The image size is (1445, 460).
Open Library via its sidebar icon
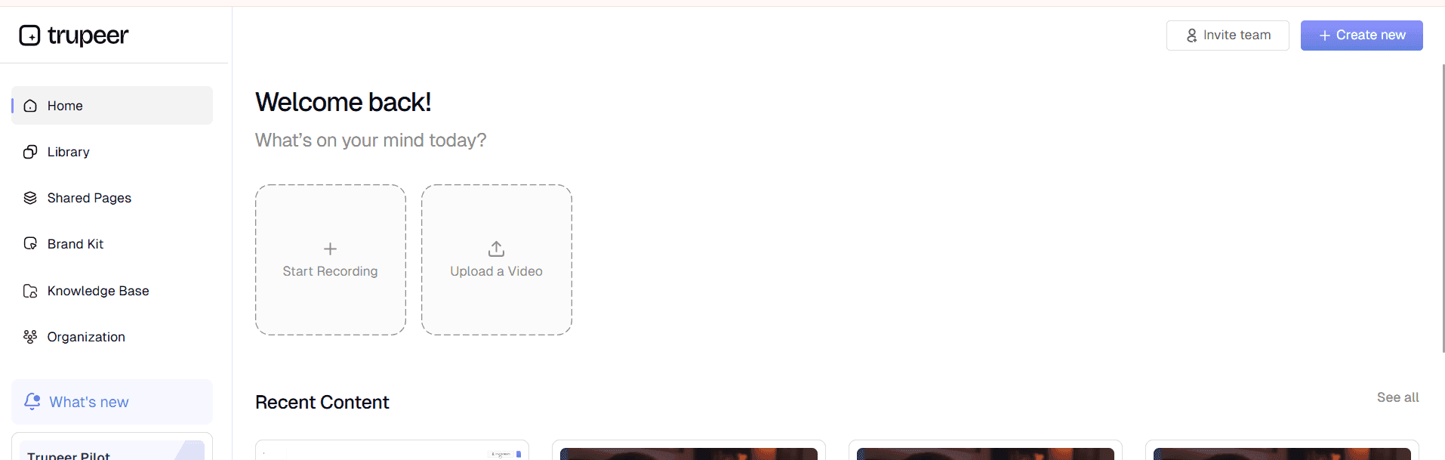[30, 152]
